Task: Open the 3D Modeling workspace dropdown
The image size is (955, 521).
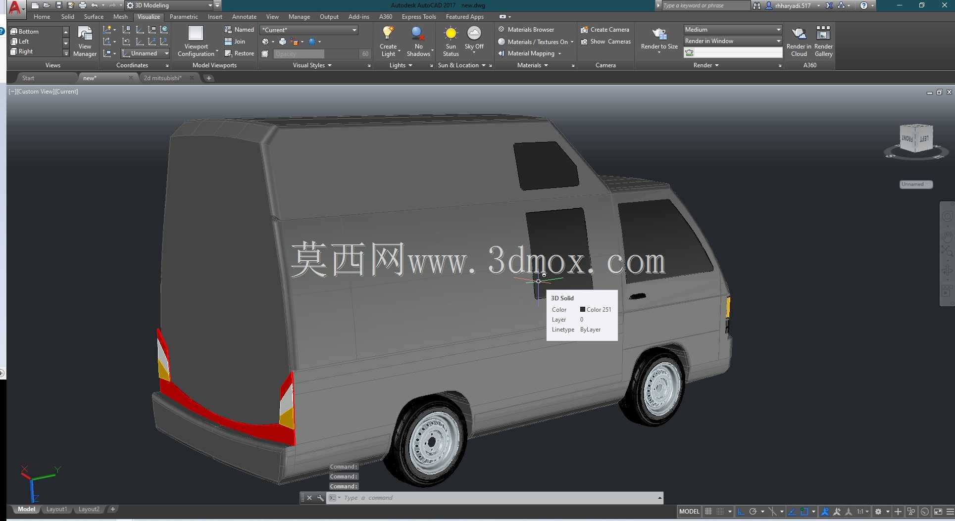Action: tap(169, 5)
